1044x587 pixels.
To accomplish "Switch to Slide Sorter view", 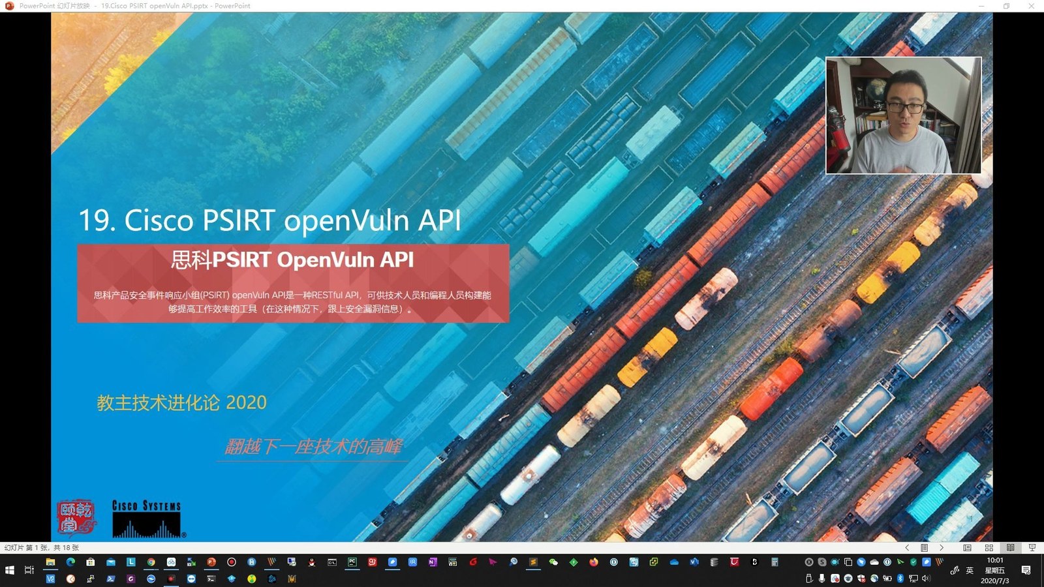I will [989, 548].
